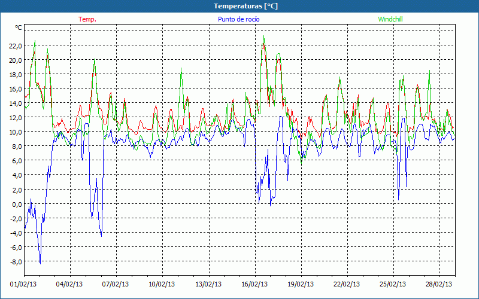Click the °C axis unit label

click(x=19, y=28)
